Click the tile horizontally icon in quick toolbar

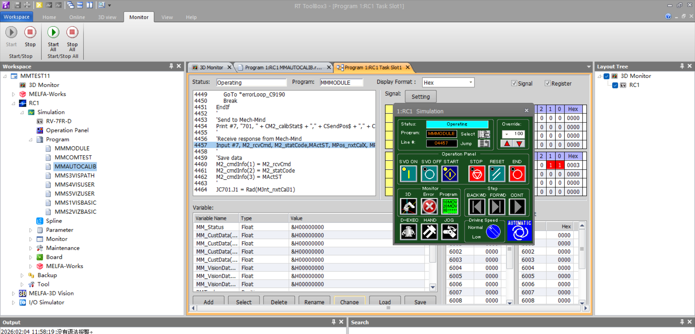80,5
